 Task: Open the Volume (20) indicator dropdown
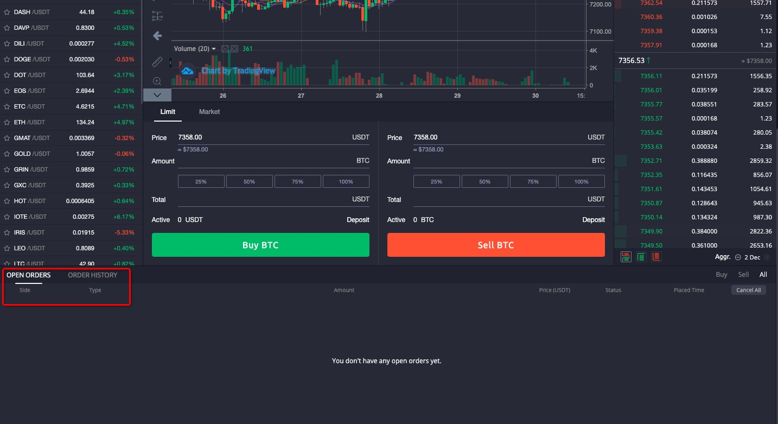pos(214,49)
